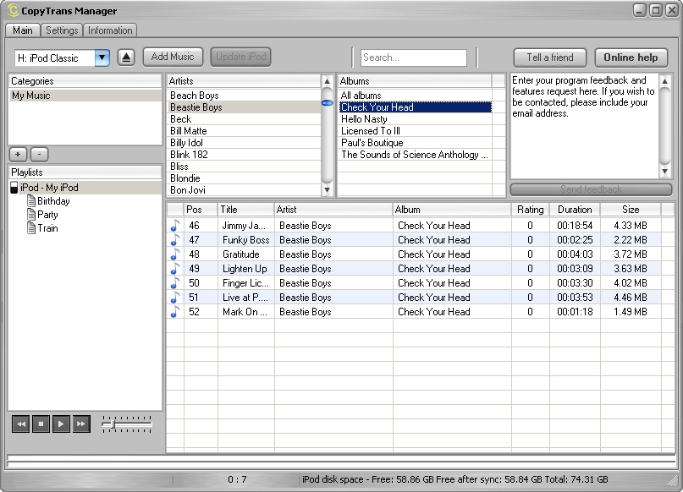Click the Search input field
The height and width of the screenshot is (492, 683).
pos(413,57)
